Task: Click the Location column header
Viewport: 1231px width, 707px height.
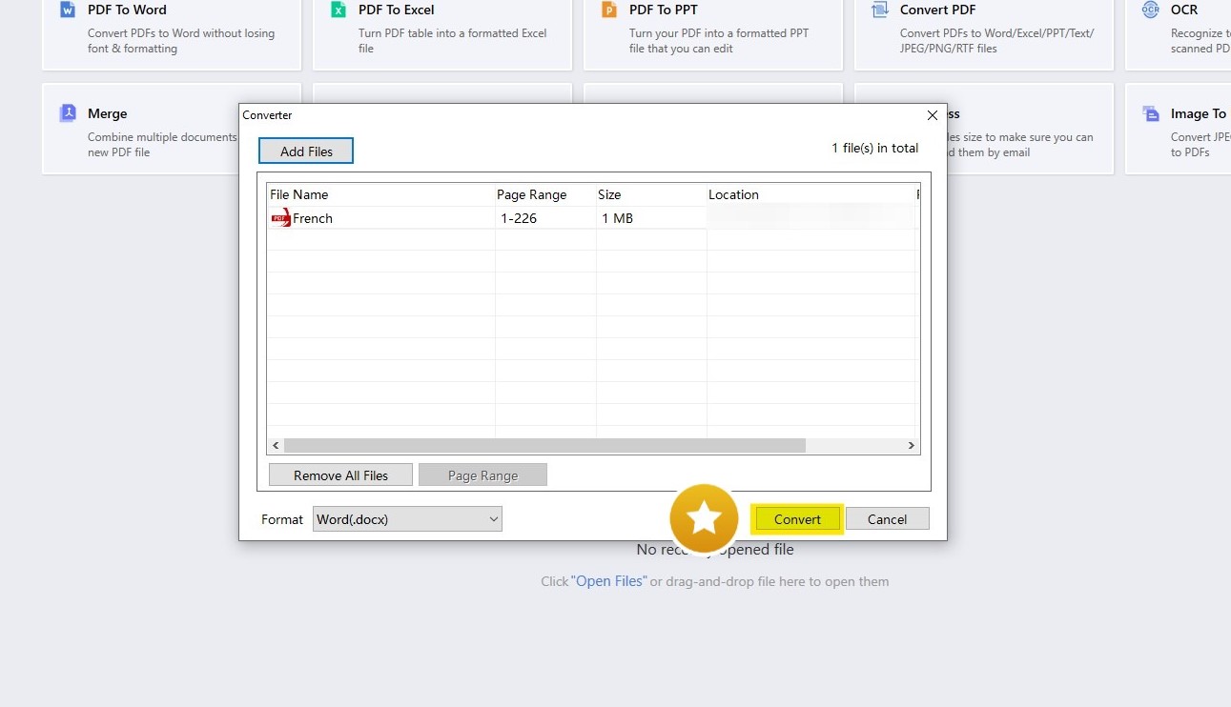Action: pos(810,194)
